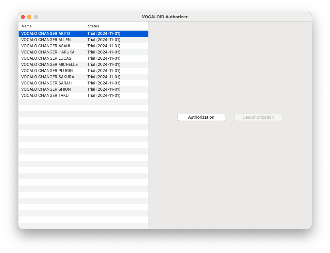Click Trial status of AKITO row

pyautogui.click(x=104, y=34)
